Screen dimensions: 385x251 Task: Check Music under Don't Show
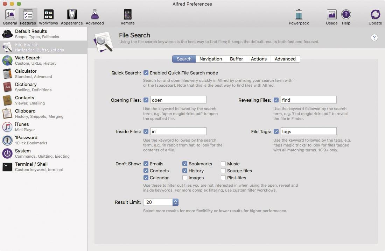click(x=223, y=164)
